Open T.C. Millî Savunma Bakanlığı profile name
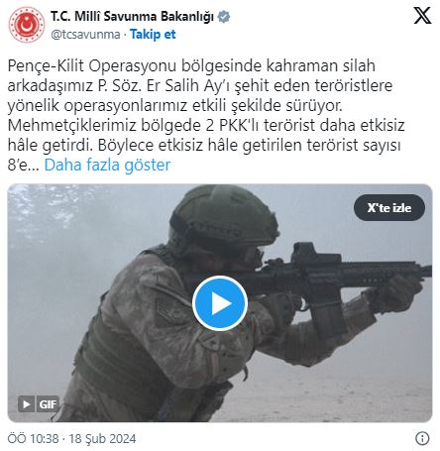Screen dimensions: 440x451 [x=132, y=16]
